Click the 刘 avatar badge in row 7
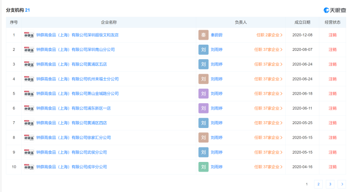 [203, 123]
